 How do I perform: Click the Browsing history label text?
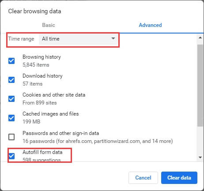coord(42,57)
